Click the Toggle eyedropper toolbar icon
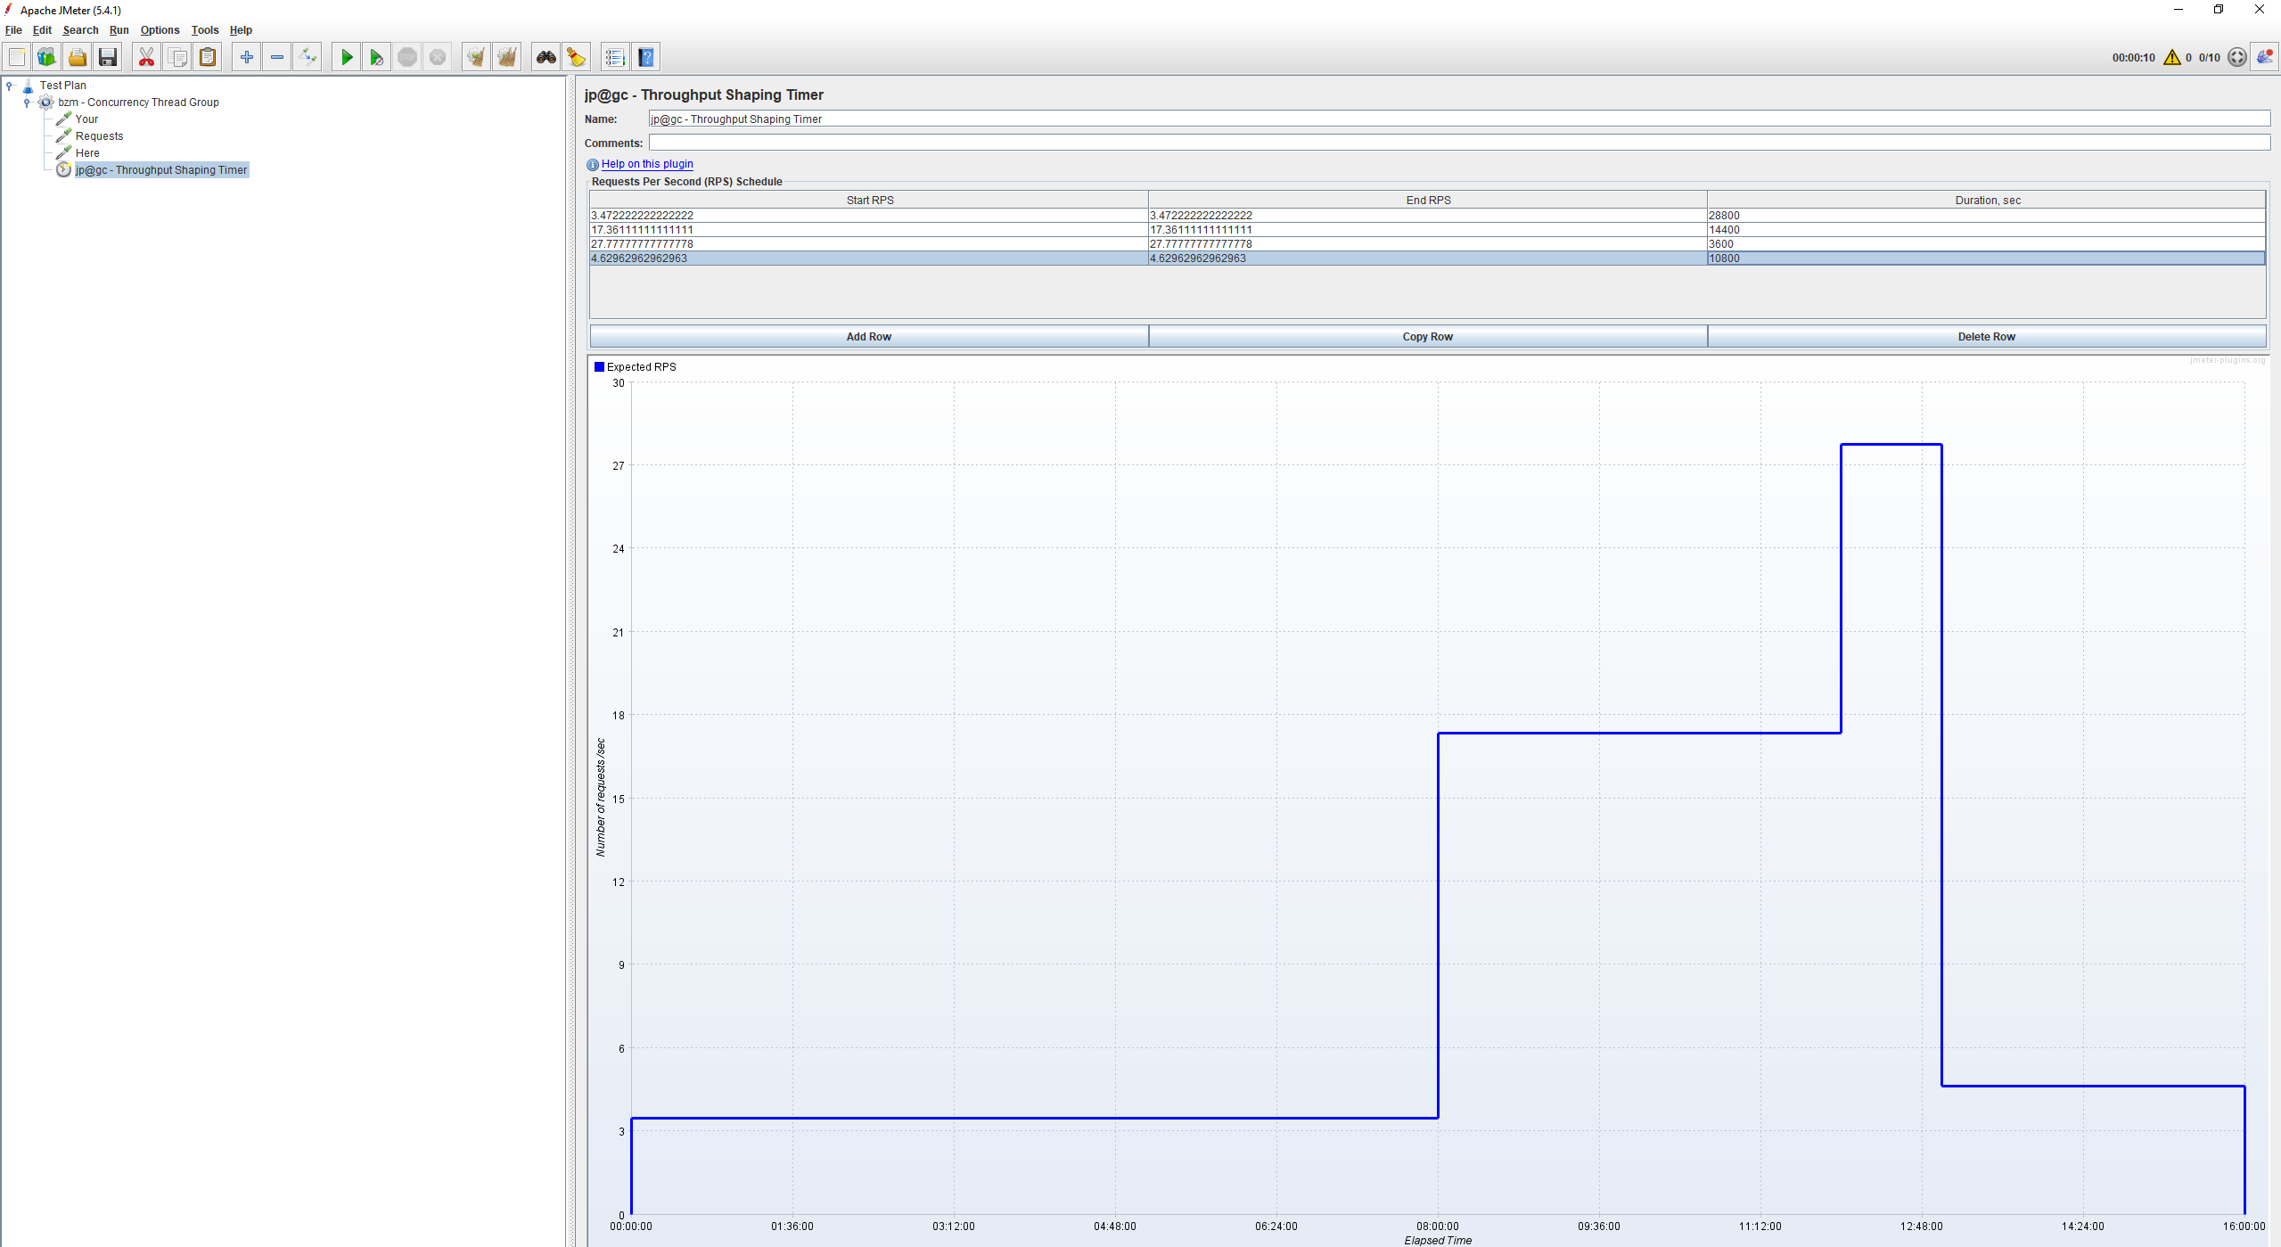The image size is (2281, 1247). [x=308, y=58]
